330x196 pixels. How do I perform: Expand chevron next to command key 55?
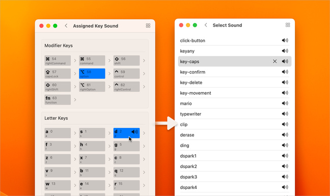pos(109,61)
